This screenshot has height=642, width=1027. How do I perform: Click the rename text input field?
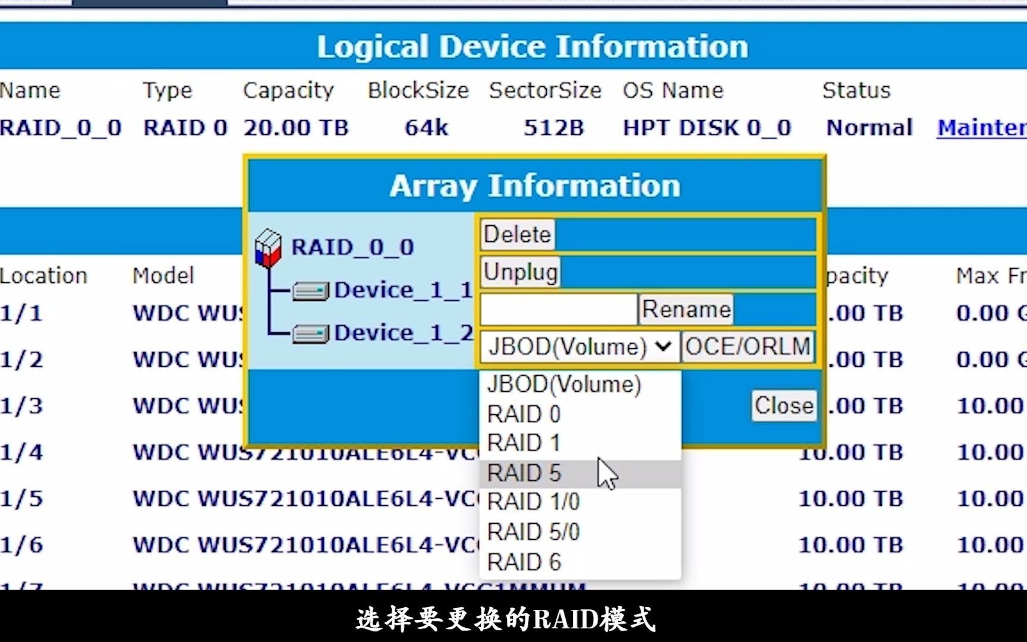pos(557,309)
